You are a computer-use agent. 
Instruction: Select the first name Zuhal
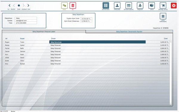(7, 61)
